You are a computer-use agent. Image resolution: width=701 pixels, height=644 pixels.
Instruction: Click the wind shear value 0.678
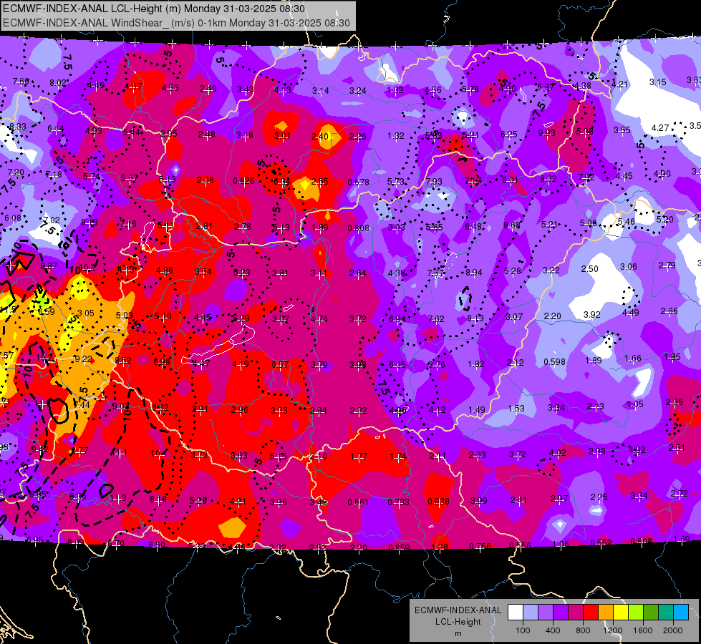pyautogui.click(x=358, y=182)
